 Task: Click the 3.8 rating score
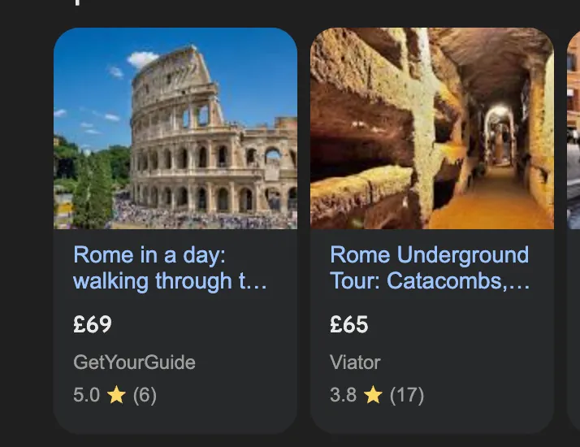coord(343,396)
